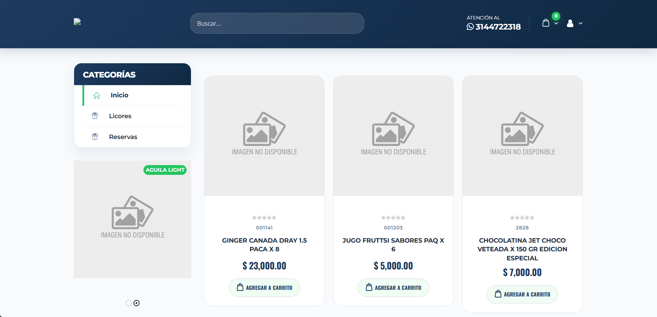This screenshot has height=317, width=657.
Task: Expand the cart dropdown chevron
Action: (x=556, y=24)
